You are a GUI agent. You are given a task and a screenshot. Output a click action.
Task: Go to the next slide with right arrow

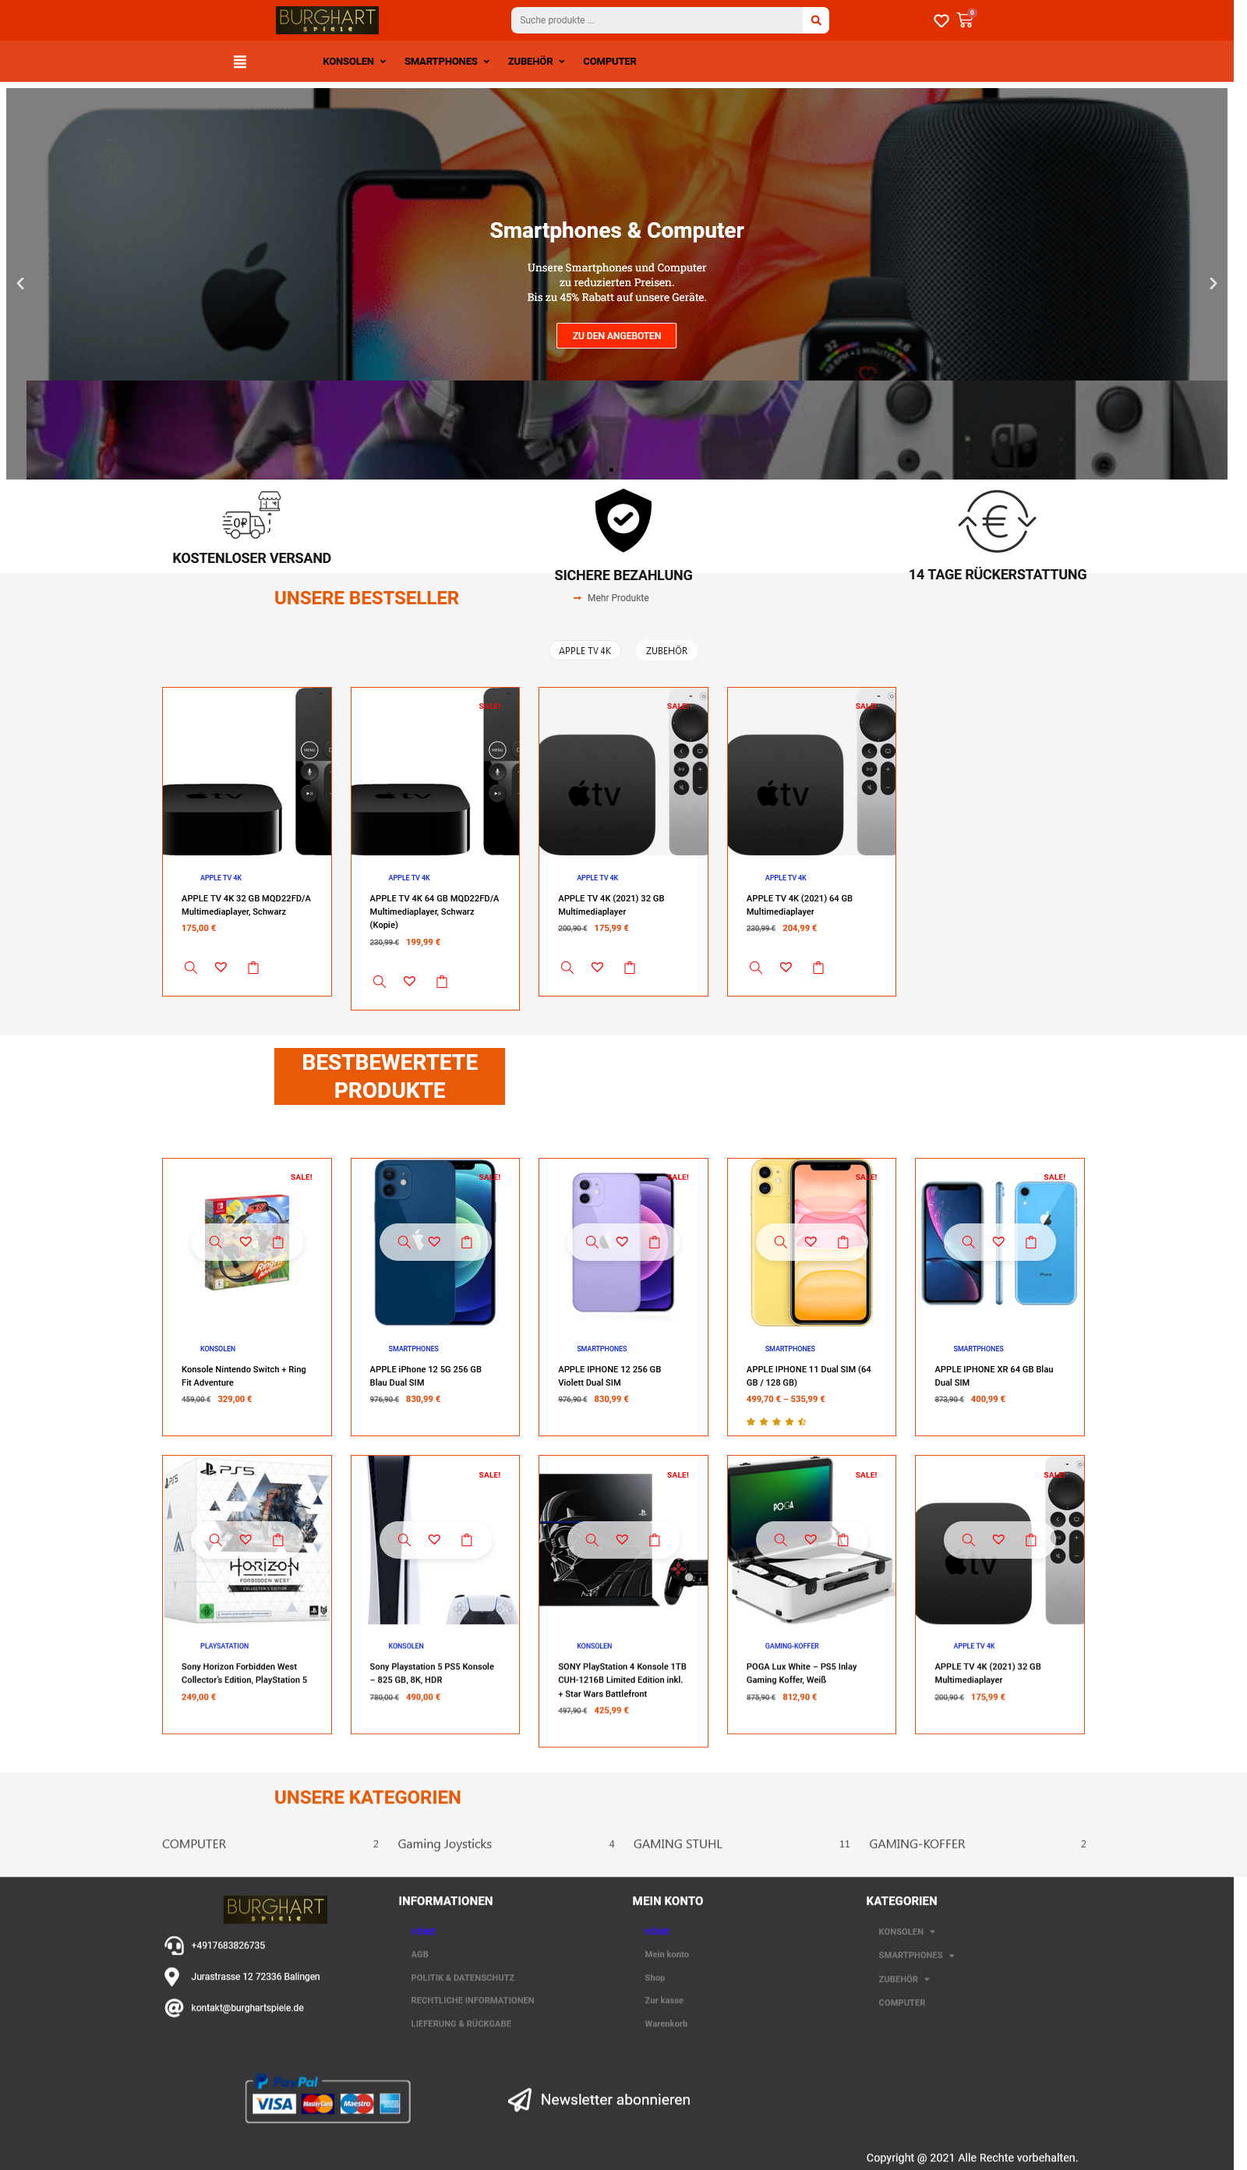1213,284
